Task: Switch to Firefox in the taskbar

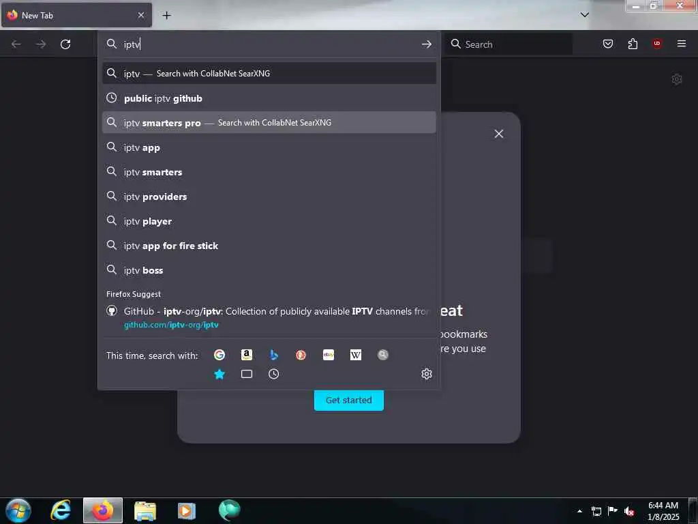Action: pyautogui.click(x=103, y=510)
